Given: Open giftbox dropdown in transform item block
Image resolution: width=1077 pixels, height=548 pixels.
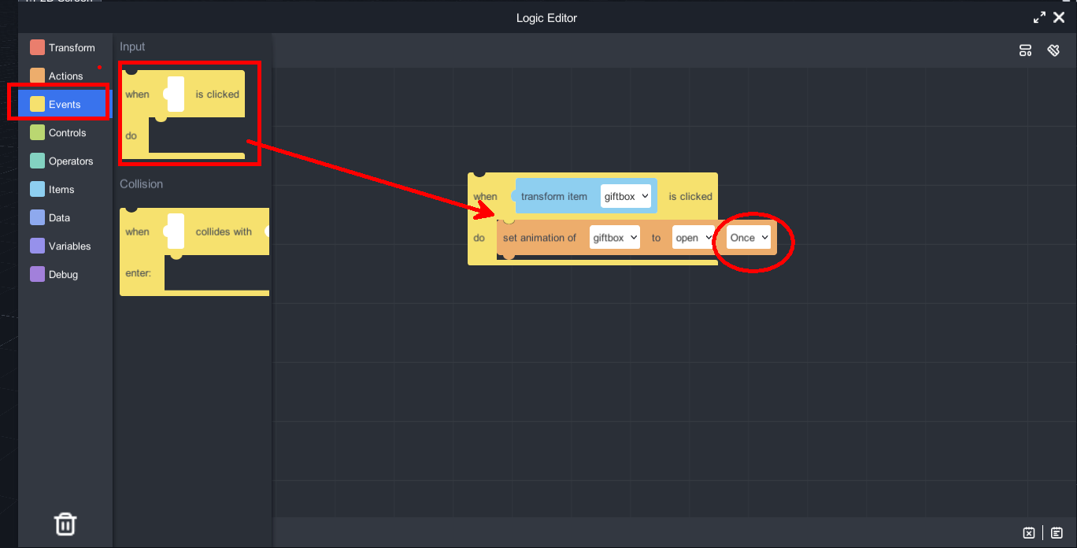Looking at the screenshot, I should click(626, 196).
